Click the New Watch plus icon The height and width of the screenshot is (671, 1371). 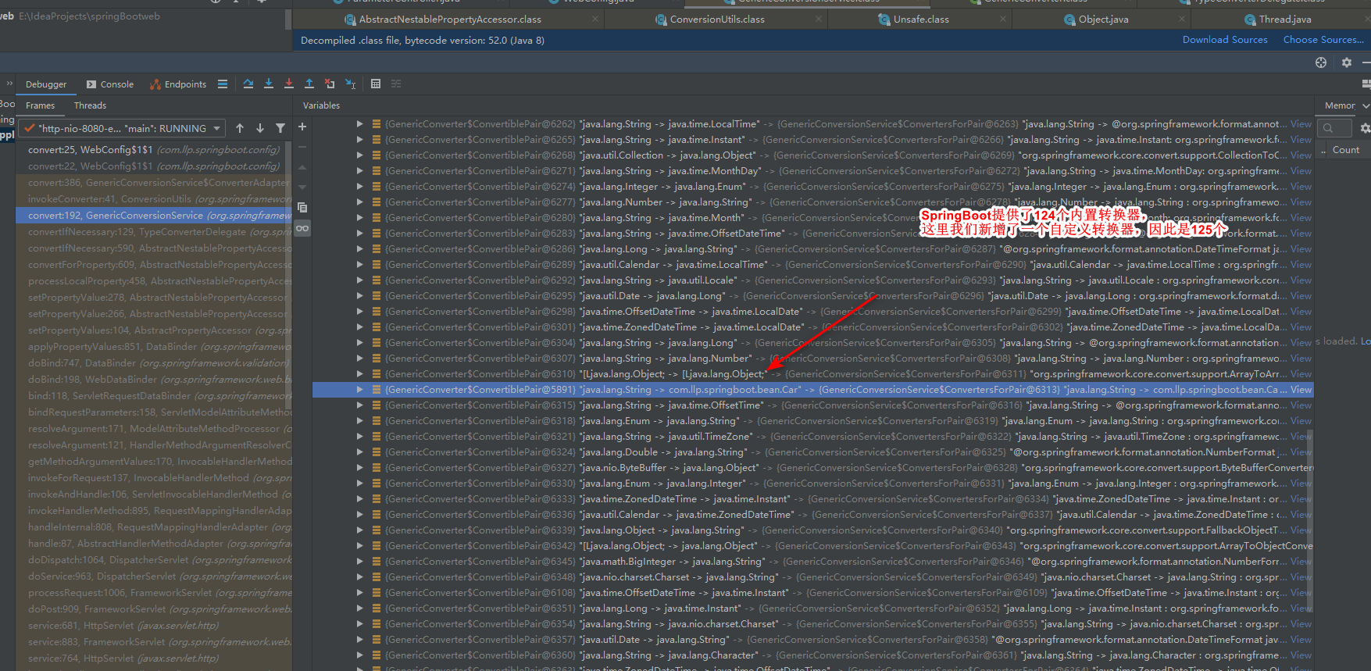coord(302,127)
